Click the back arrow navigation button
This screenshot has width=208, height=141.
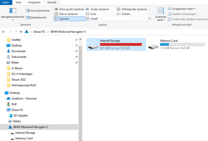coord(4,32)
